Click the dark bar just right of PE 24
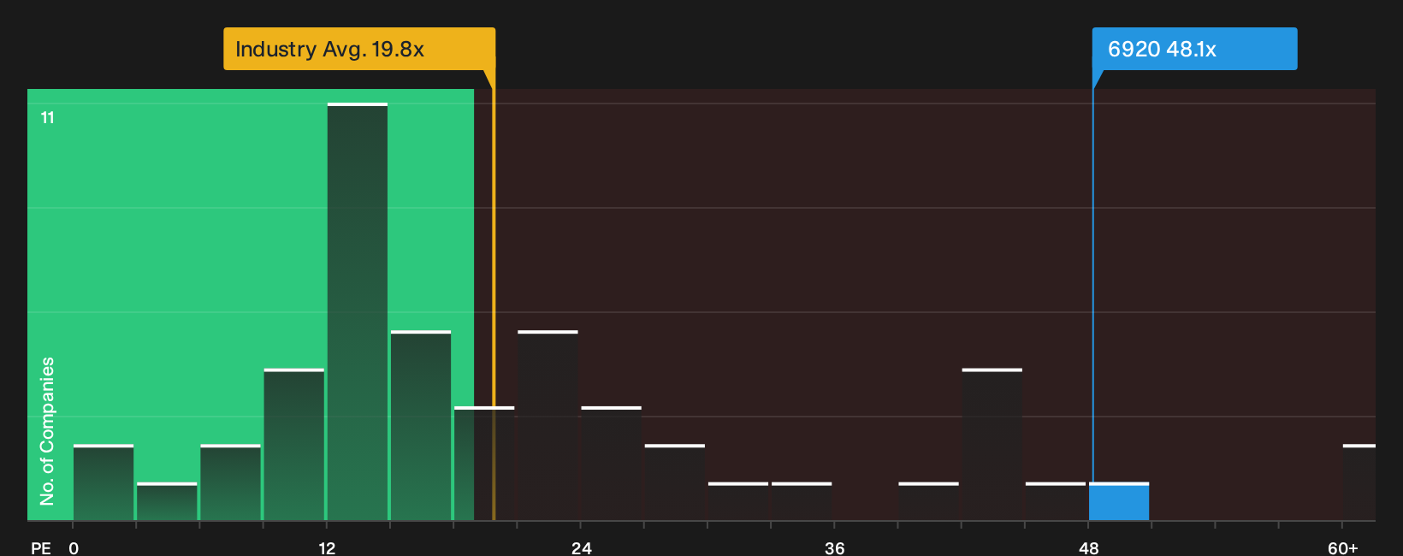This screenshot has width=1403, height=556. click(x=612, y=464)
